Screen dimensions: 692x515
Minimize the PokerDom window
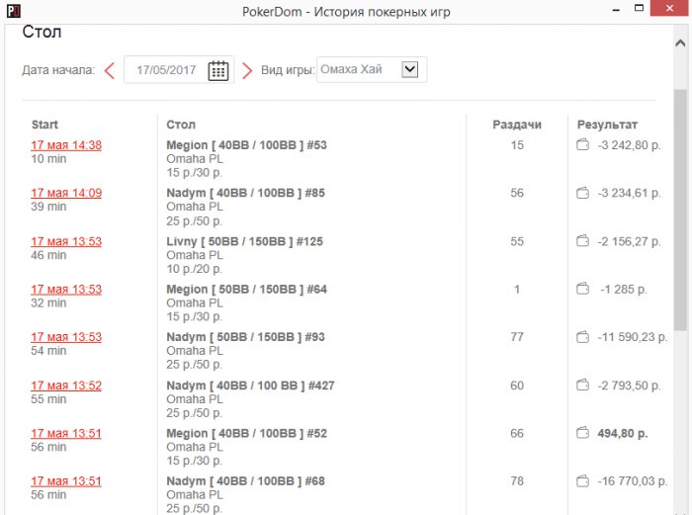click(x=617, y=10)
